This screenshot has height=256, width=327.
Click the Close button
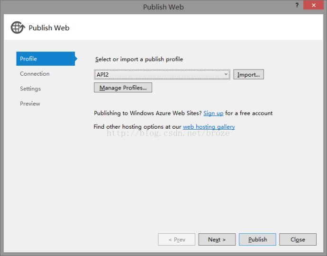pos(298,239)
